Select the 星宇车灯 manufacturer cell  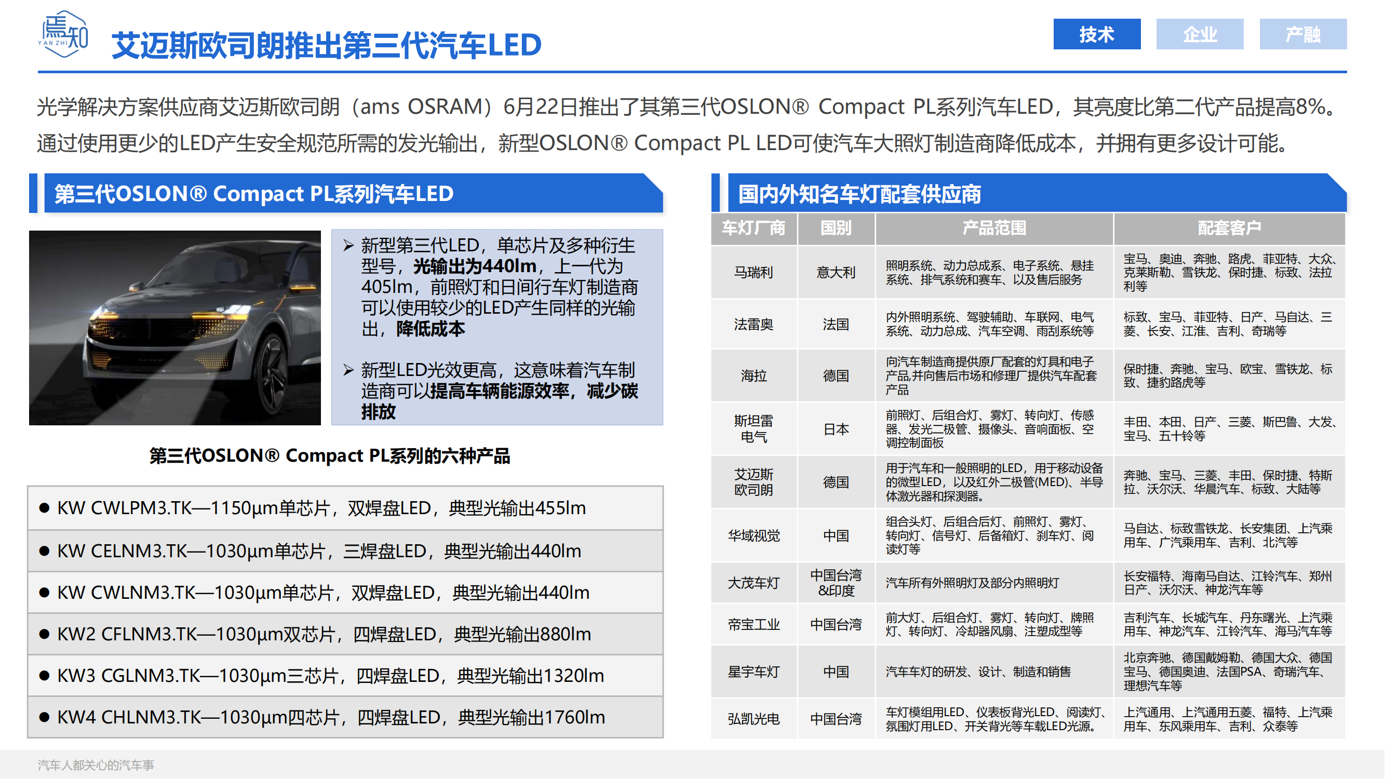(754, 672)
